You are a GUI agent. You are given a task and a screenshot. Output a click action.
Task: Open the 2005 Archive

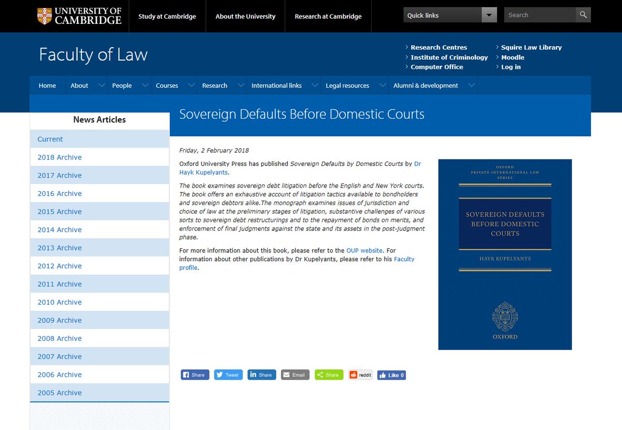100,393
